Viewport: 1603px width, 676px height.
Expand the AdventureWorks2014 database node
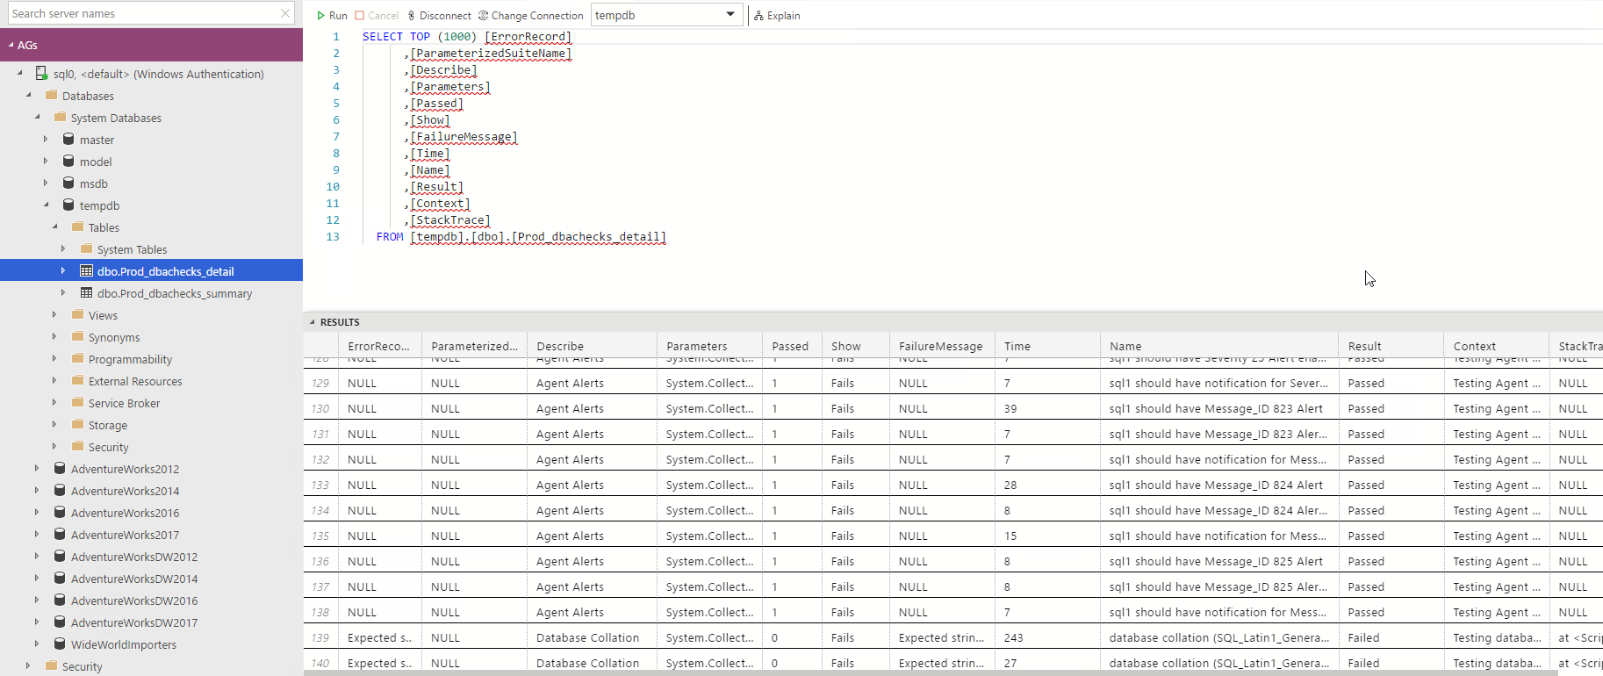[x=37, y=490]
